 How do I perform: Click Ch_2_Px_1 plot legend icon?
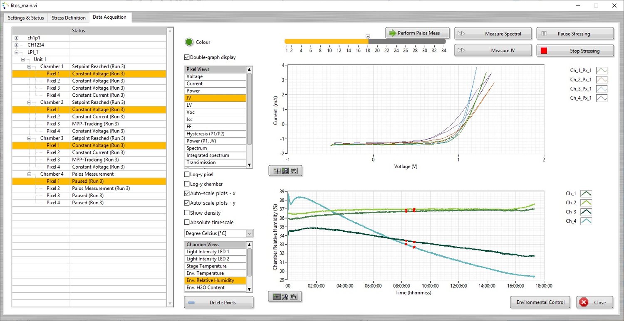pyautogui.click(x=602, y=80)
